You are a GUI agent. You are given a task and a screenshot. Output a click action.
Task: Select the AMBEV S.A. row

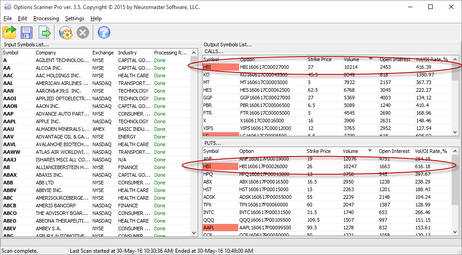tap(96, 228)
